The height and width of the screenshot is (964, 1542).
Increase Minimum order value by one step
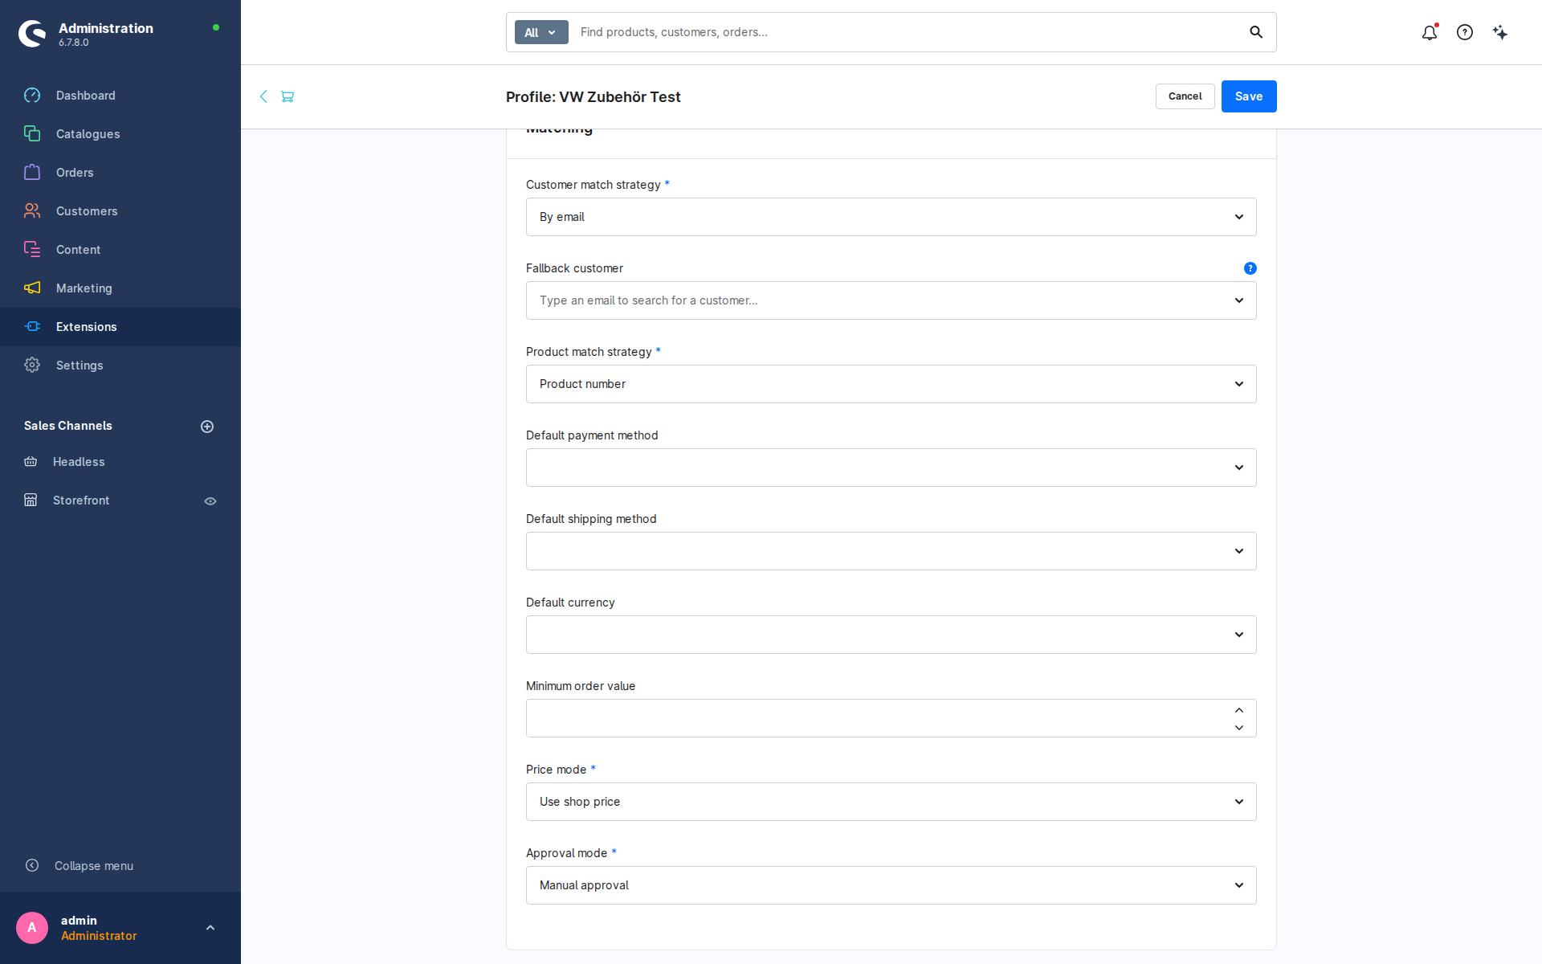[1239, 710]
